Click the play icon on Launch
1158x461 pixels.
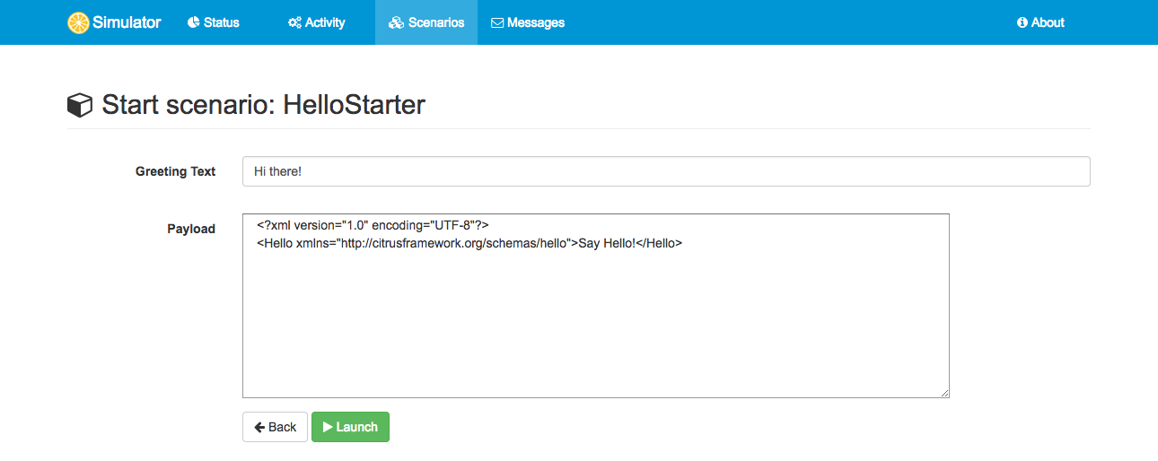pos(328,427)
